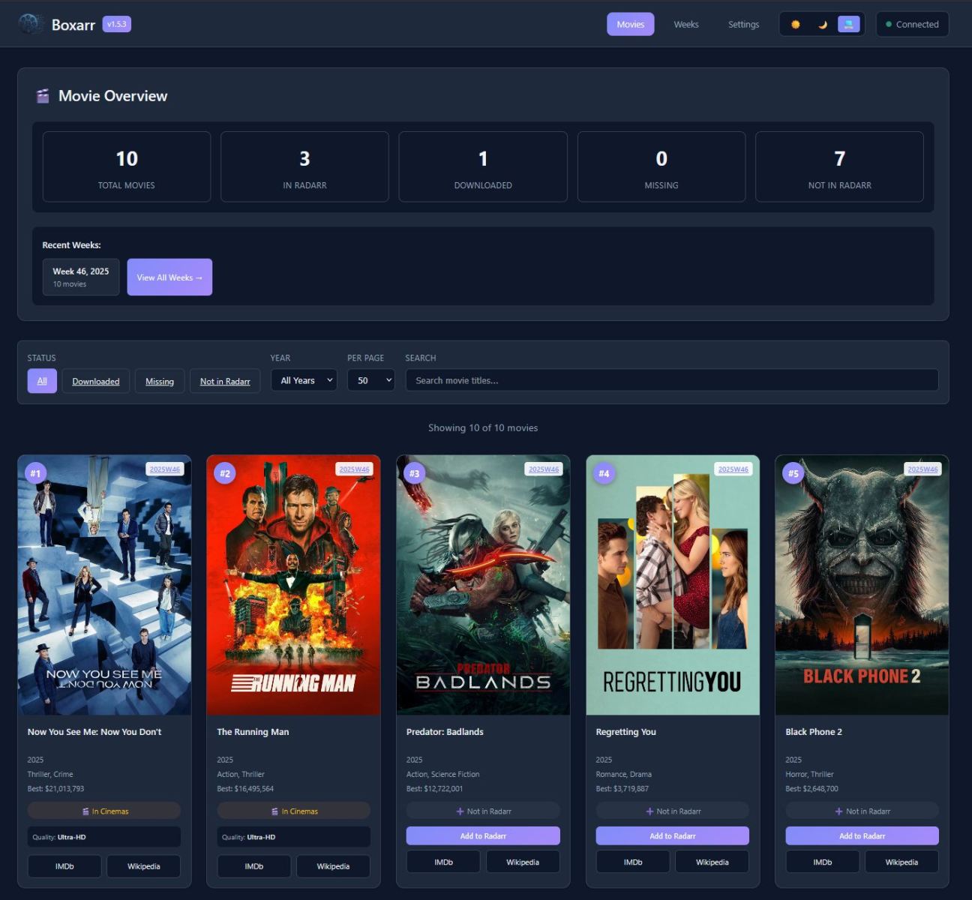
Task: Open IMDb link for The Running Man
Action: pyautogui.click(x=253, y=866)
